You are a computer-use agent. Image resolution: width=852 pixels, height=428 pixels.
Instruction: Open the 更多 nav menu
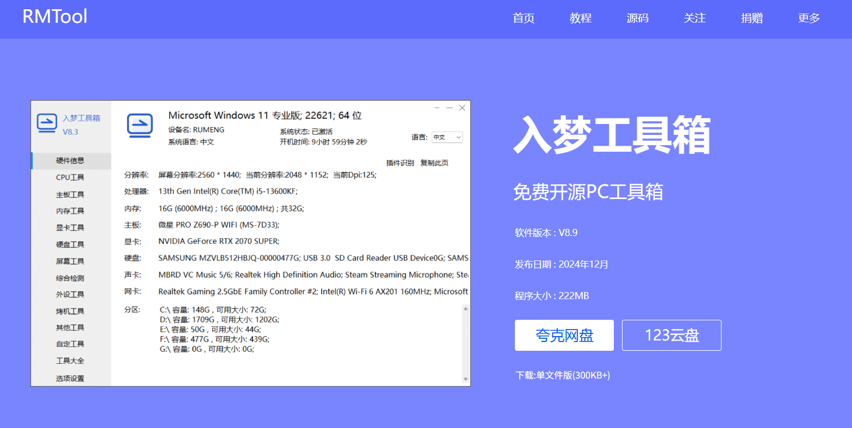click(x=809, y=18)
